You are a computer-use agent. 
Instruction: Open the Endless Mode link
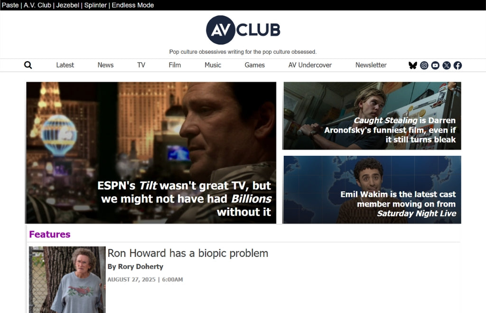click(133, 5)
